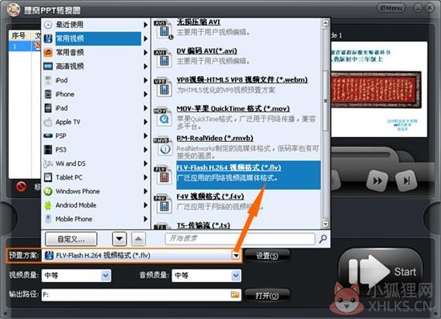Click the search magnifier icon
This screenshot has height=319, width=441.
pyautogui.click(x=323, y=239)
